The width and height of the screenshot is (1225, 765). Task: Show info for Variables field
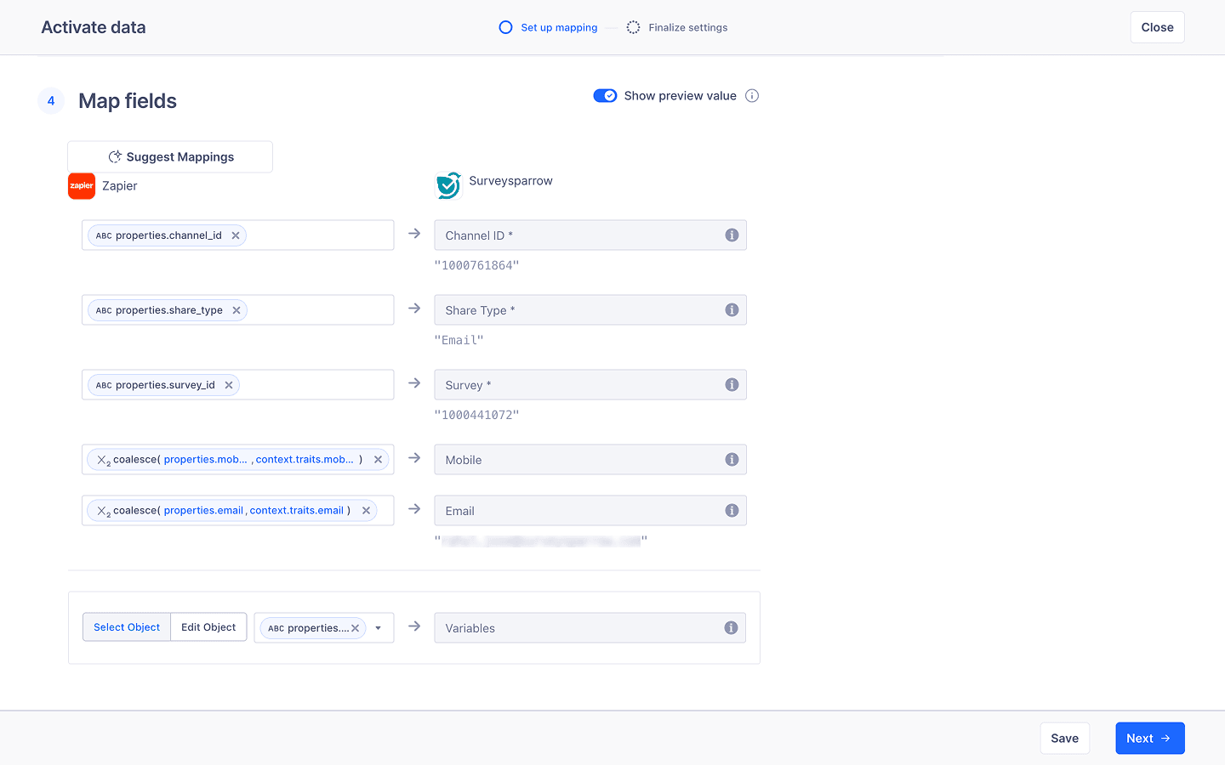731,628
